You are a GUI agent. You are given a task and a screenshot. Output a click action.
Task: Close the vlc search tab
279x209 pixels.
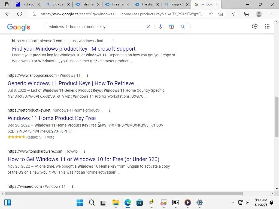point(68,4)
